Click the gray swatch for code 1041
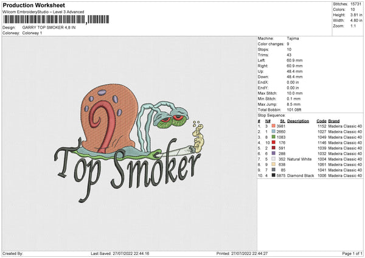 click(274, 170)
